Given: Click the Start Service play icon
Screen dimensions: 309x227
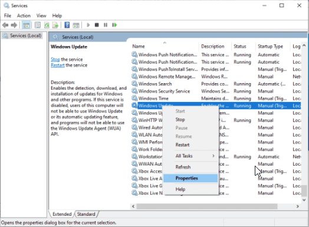Looking at the screenshot, I should [88, 25].
